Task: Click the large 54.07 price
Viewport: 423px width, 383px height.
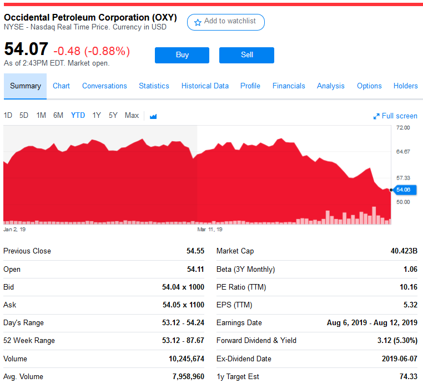Action: tap(26, 49)
